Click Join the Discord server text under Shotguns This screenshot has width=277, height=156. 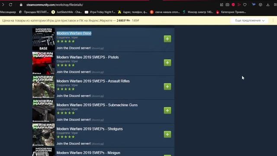tap(74, 143)
